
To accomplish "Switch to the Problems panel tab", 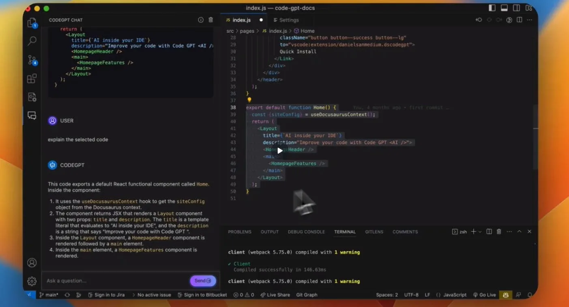I will pos(239,232).
